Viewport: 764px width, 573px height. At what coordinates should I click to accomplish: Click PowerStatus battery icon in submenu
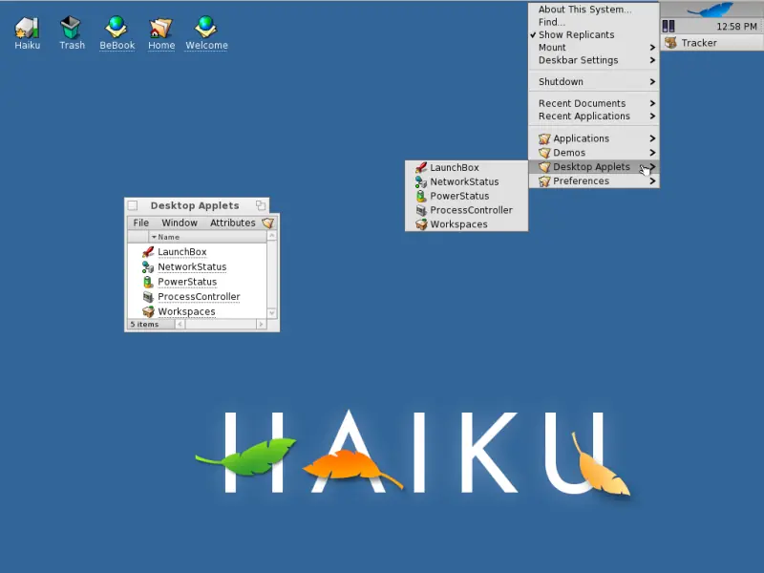coord(421,196)
